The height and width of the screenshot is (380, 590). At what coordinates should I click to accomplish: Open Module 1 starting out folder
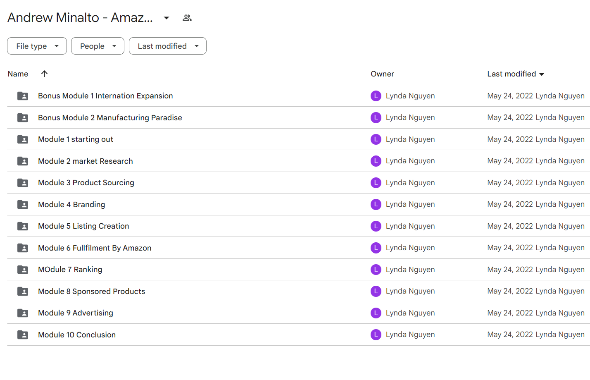click(76, 139)
